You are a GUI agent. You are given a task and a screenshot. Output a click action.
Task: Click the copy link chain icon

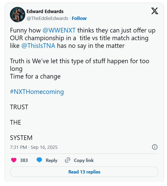(x=68, y=160)
